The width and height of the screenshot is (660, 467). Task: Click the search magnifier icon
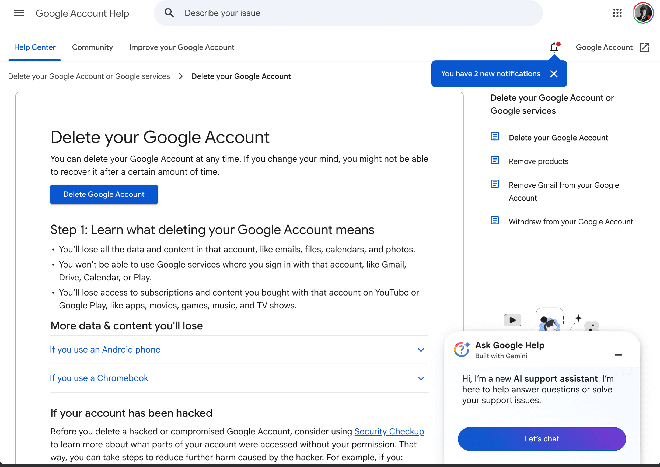point(169,13)
